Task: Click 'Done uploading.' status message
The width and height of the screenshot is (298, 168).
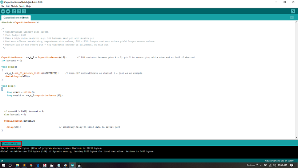Action: coord(9,143)
